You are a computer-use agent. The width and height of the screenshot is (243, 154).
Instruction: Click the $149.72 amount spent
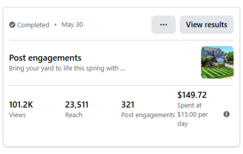coord(192,95)
